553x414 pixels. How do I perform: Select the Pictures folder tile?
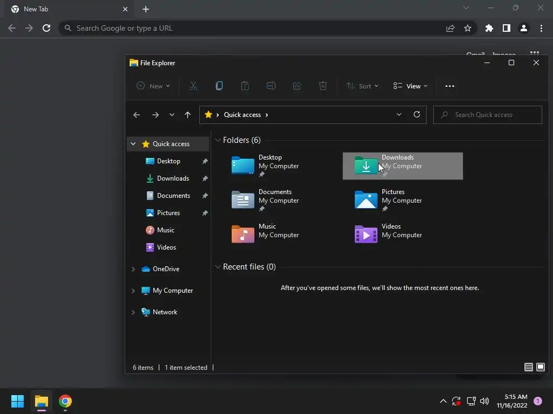pyautogui.click(x=403, y=201)
